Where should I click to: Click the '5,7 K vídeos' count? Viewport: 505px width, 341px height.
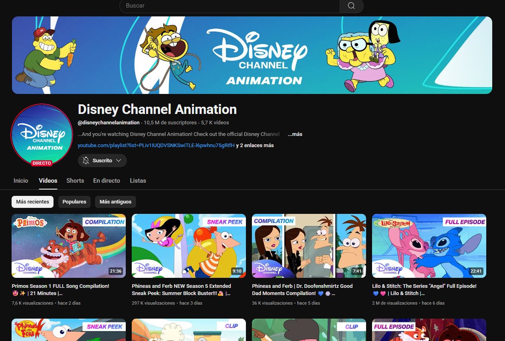tap(215, 123)
